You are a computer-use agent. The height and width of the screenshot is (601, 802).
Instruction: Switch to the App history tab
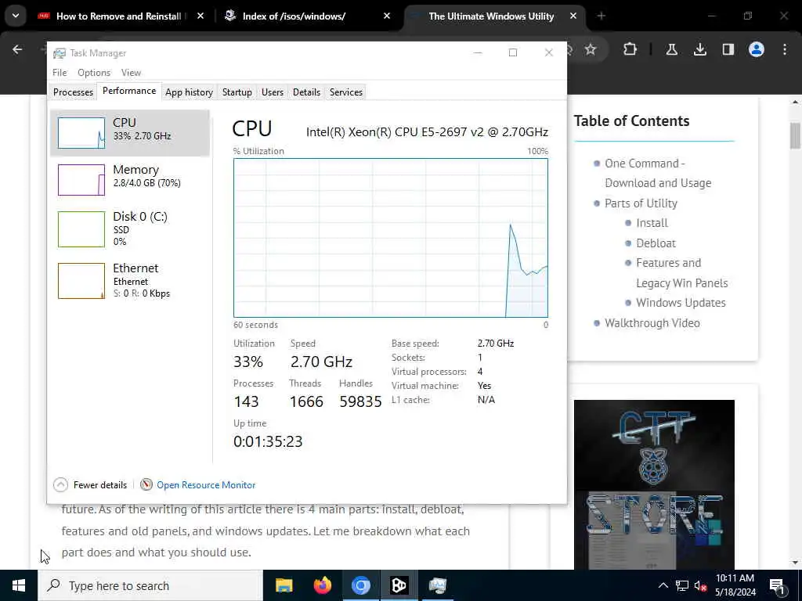189,92
